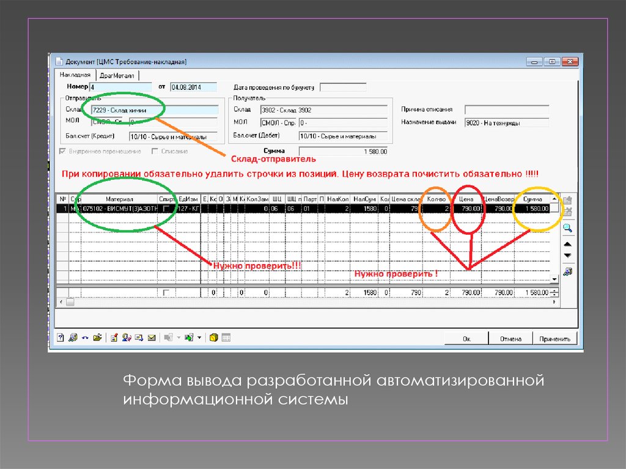Viewport: 626px width, 469px height.
Task: Click the sender Склад field 7229
Action: (x=154, y=110)
